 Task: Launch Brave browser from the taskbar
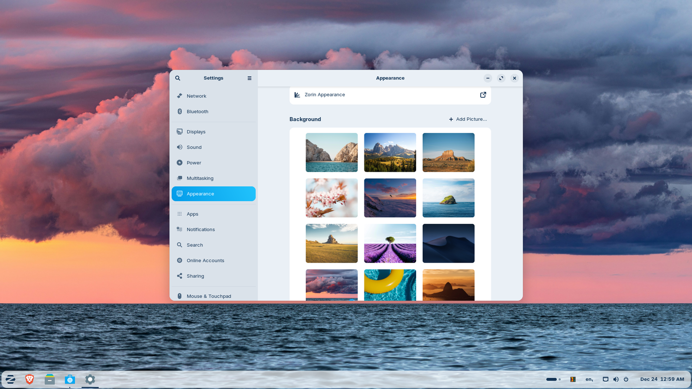[x=30, y=379]
